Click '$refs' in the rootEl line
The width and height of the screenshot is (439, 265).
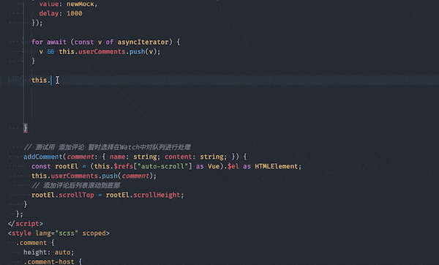123,166
